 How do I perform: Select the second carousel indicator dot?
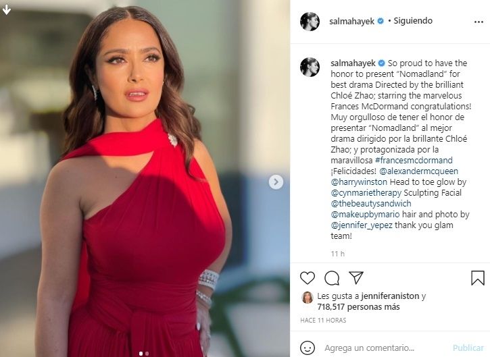tap(147, 354)
